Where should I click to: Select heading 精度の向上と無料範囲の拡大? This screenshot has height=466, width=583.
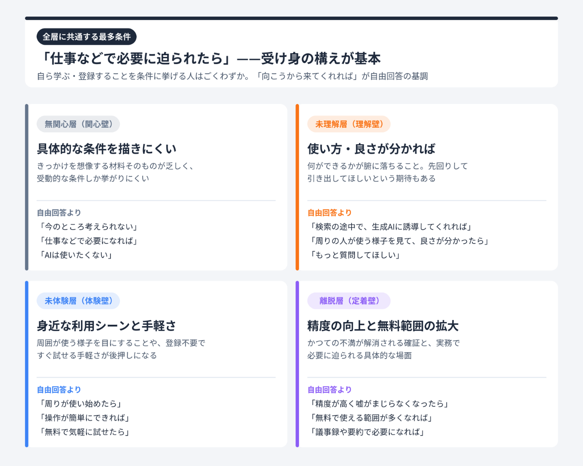pyautogui.click(x=383, y=326)
